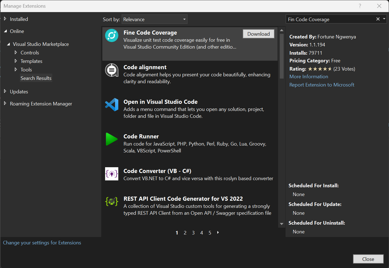Expand the Updates category
389x268 pixels.
click(5, 91)
